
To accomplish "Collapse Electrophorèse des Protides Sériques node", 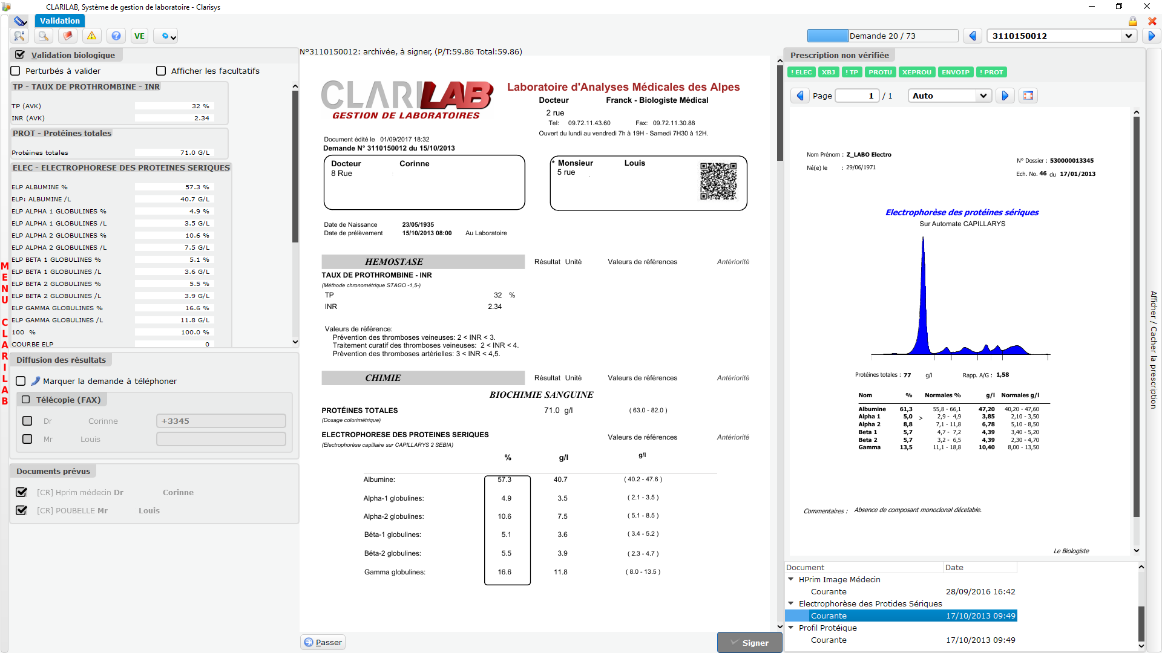I will tap(790, 603).
